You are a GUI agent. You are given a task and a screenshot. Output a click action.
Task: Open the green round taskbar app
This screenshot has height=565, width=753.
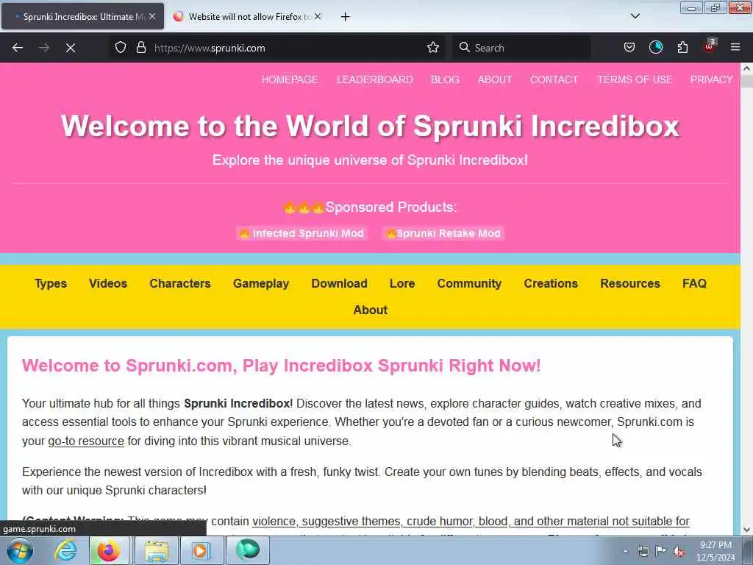pos(247,550)
